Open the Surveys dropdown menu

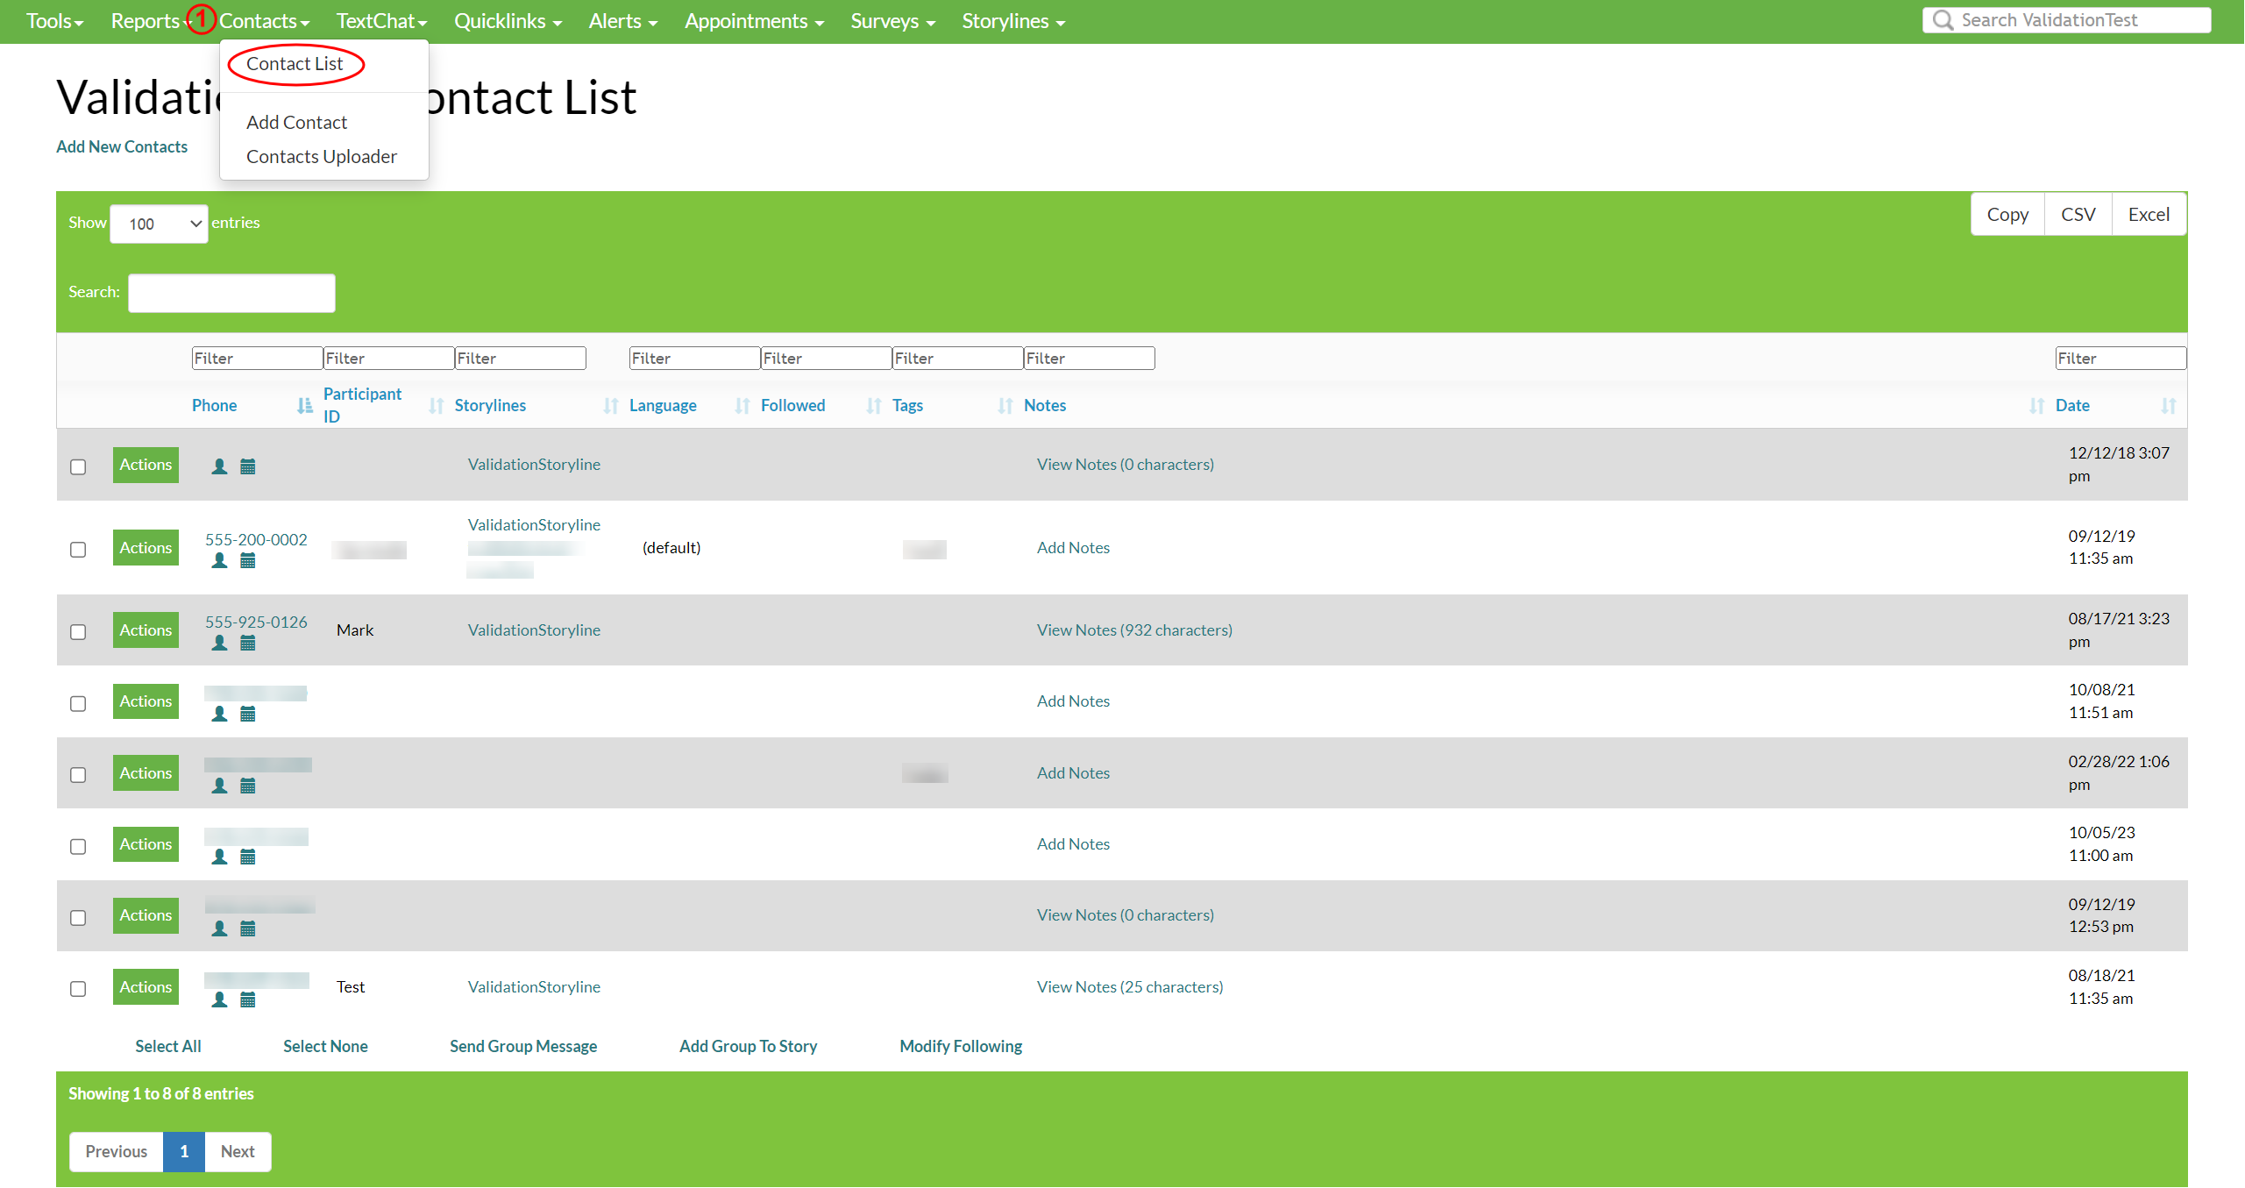892,21
